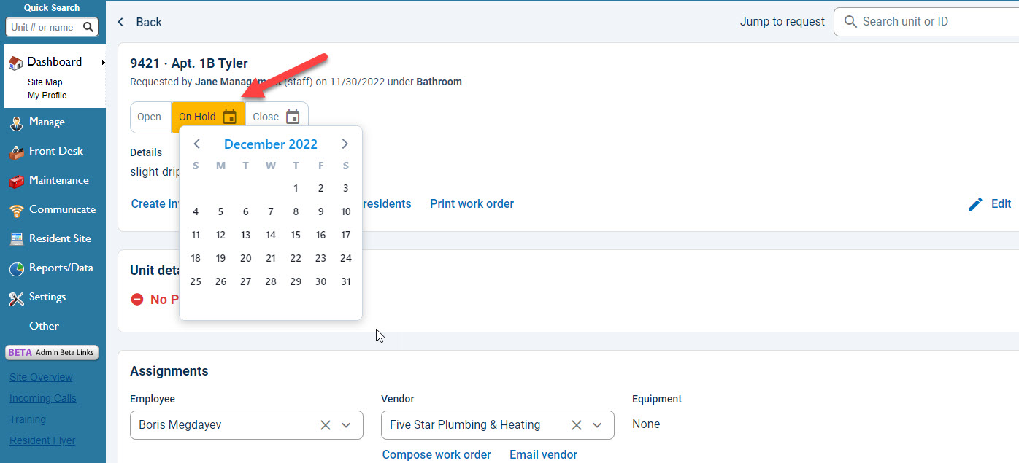Open the Training link

point(28,419)
